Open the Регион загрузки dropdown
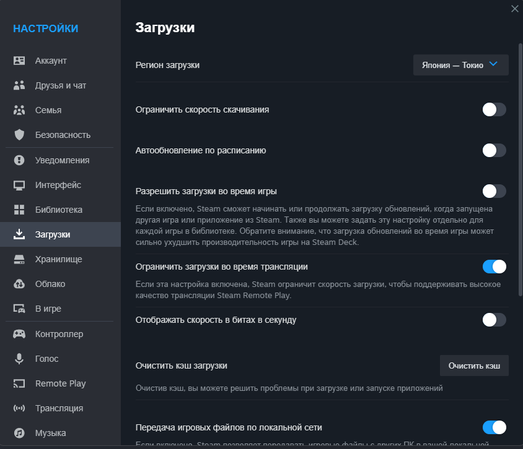523x449 pixels. (x=460, y=64)
